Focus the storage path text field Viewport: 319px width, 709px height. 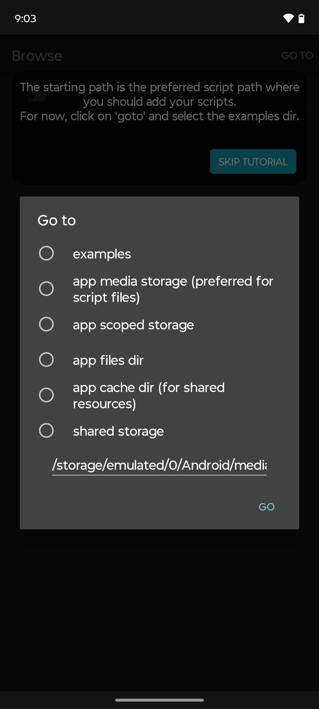coord(159,465)
